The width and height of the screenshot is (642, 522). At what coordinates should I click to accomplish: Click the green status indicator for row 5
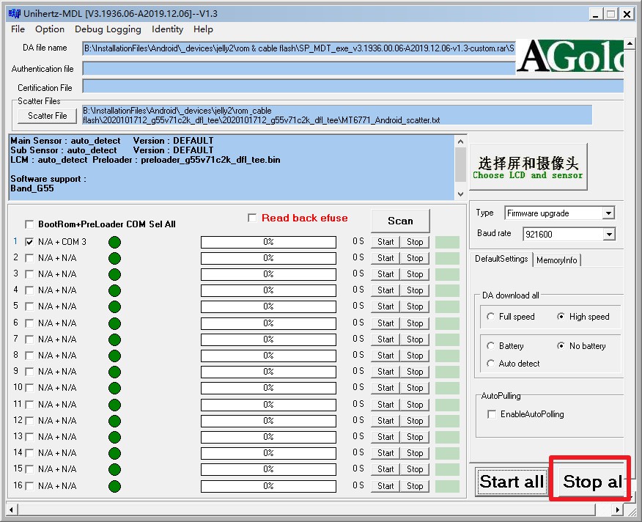click(x=114, y=307)
